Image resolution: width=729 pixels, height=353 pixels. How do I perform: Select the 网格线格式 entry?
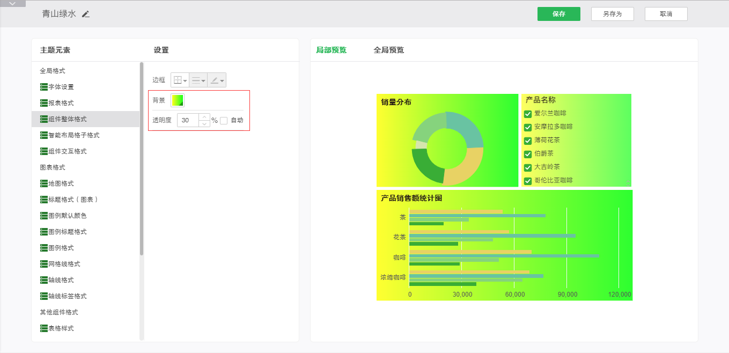pyautogui.click(x=64, y=264)
